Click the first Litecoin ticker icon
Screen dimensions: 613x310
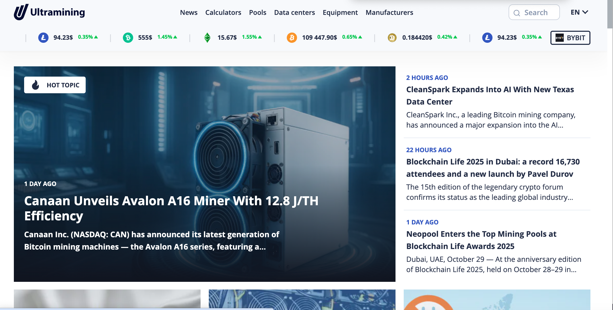43,38
